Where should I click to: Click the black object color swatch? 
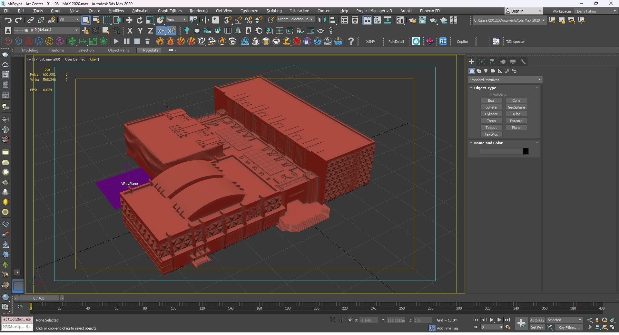(x=526, y=151)
